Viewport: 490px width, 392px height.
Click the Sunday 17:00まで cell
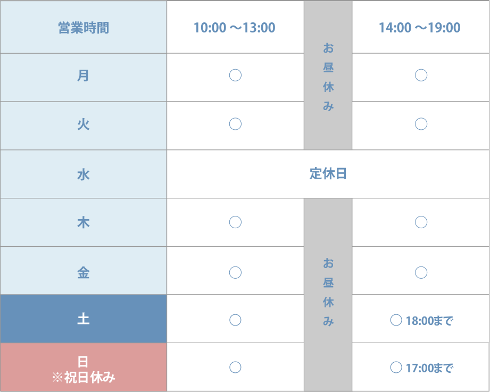click(x=421, y=368)
